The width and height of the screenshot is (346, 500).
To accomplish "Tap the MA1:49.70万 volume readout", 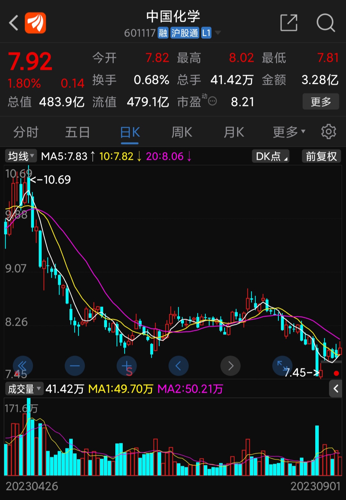I will [120, 389].
